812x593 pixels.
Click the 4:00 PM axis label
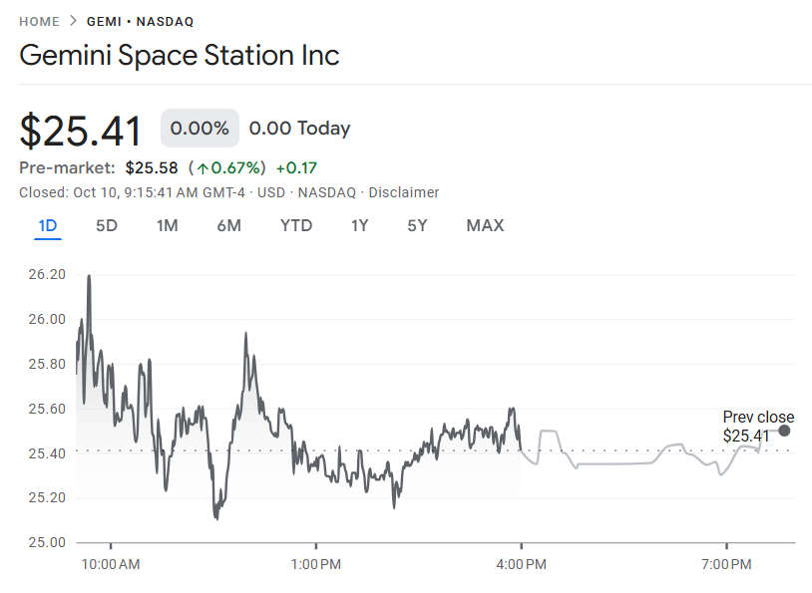[x=521, y=565]
